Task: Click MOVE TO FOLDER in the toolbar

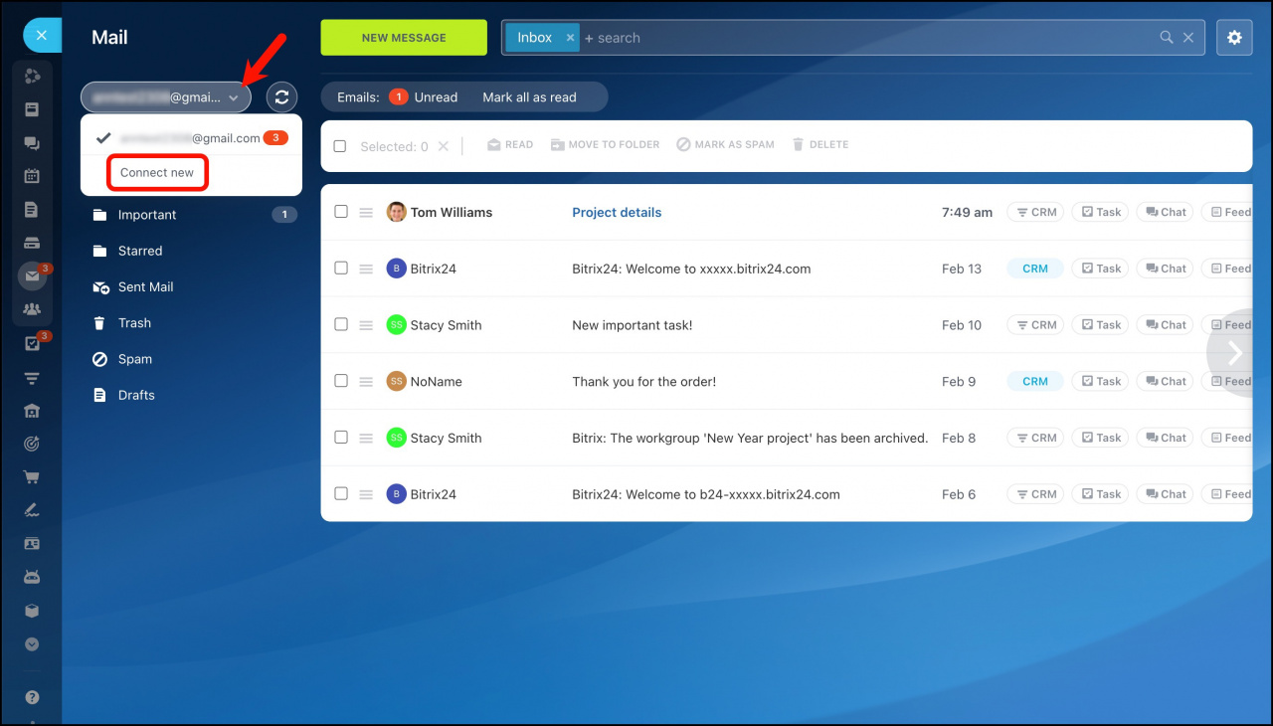Action: coord(605,145)
